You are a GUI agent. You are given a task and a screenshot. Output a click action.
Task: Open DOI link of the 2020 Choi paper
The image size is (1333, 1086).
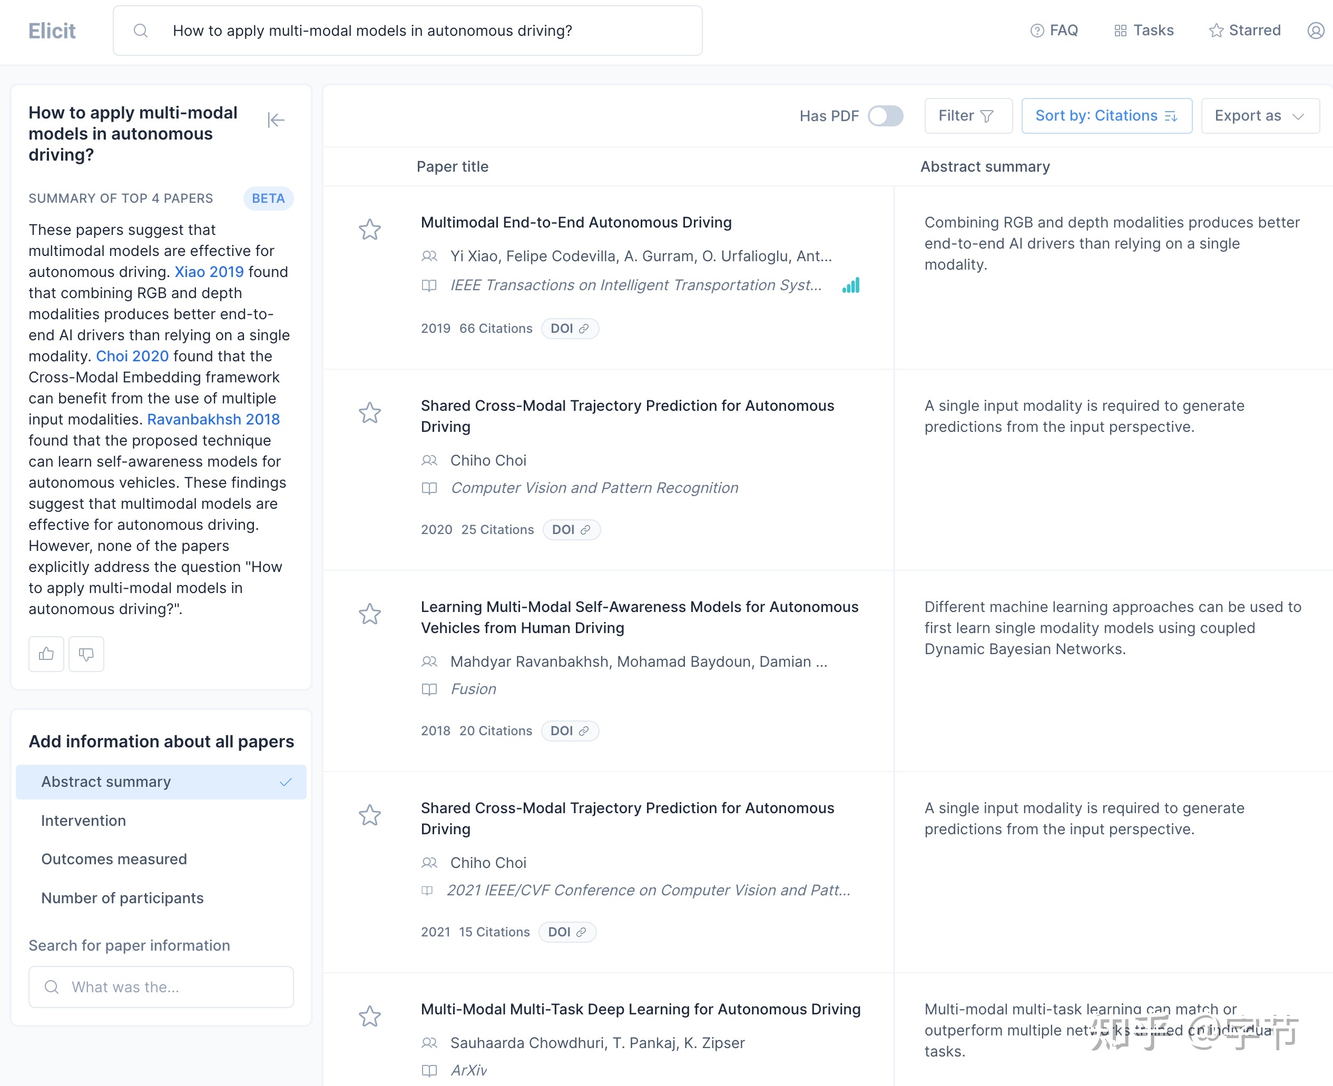tap(571, 530)
